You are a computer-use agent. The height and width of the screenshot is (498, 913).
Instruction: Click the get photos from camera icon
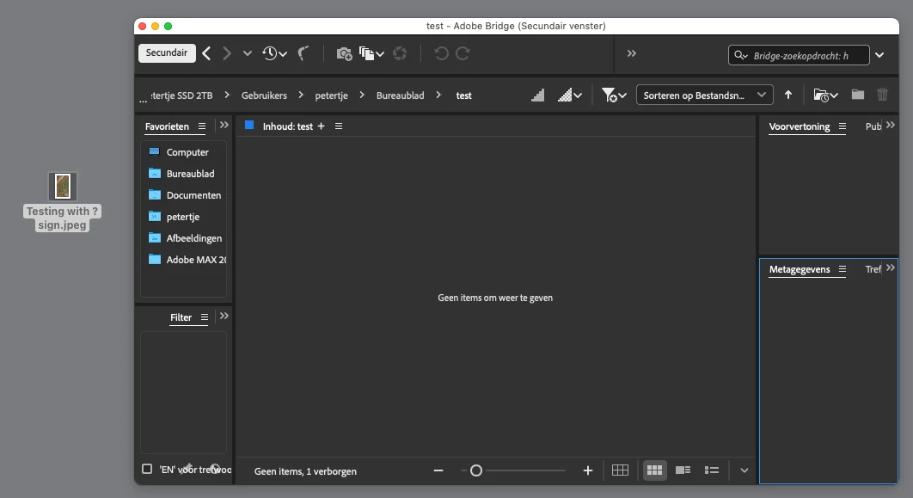point(344,53)
